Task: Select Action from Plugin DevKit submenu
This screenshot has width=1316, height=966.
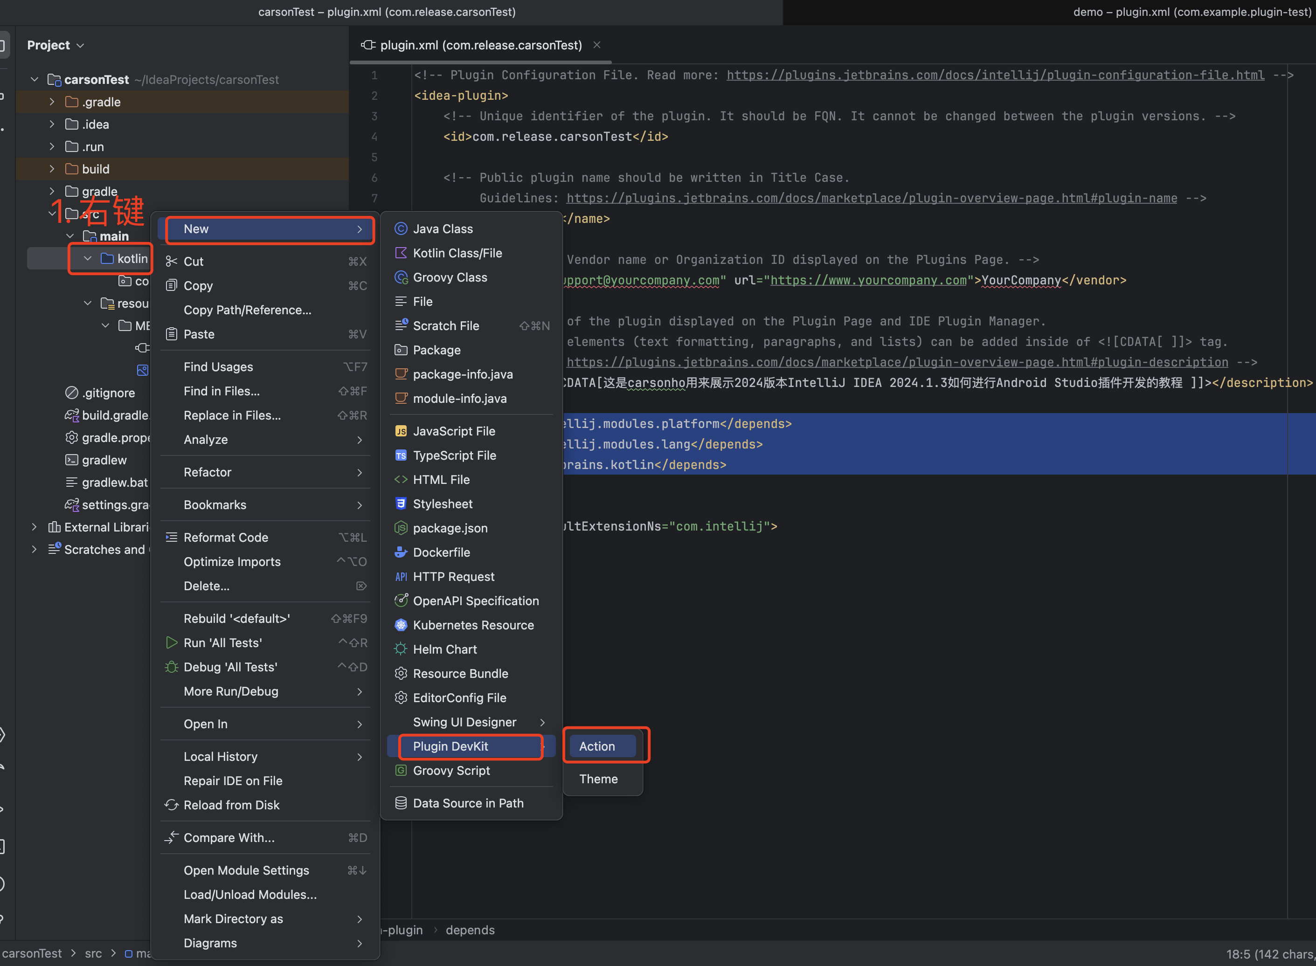Action: coord(597,746)
